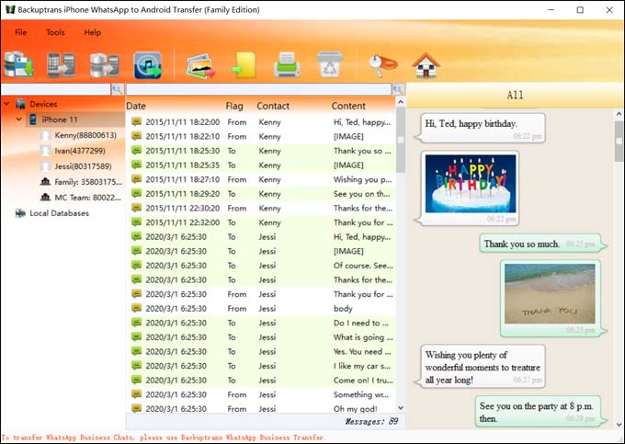Click the message icon of row 2015/11/11 18:22:00
Image resolution: width=625 pixels, height=444 pixels.
(136, 121)
